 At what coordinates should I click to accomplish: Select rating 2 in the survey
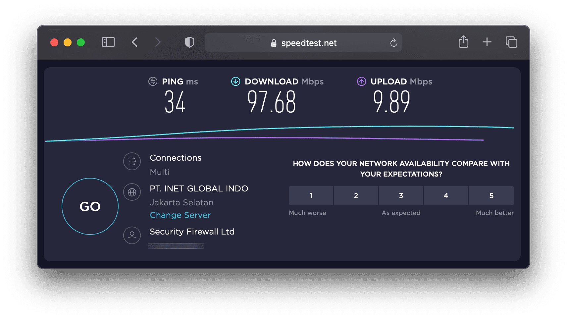(x=356, y=195)
